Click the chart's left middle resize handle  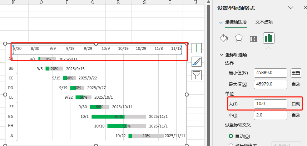tap(5, 94)
